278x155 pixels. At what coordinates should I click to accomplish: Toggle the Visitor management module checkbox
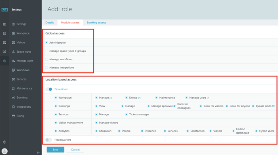(x=56, y=123)
